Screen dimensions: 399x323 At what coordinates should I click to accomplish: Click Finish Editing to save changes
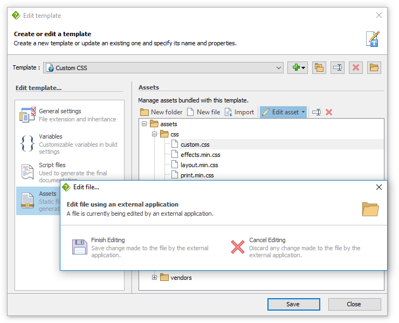click(x=141, y=247)
